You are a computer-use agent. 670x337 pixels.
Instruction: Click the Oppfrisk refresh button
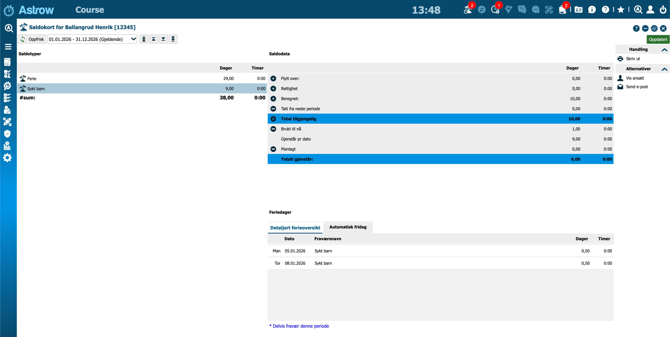(x=32, y=39)
